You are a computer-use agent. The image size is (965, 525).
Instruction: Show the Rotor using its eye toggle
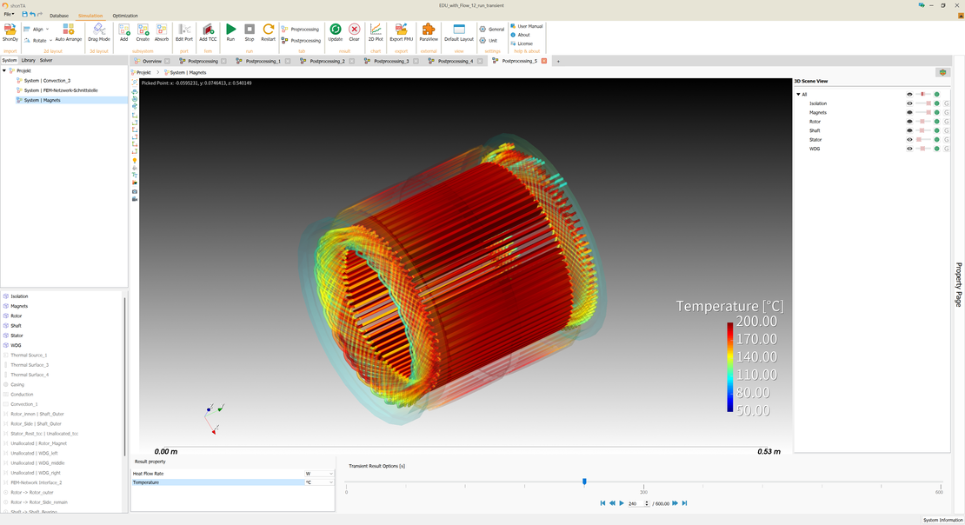pyautogui.click(x=909, y=121)
